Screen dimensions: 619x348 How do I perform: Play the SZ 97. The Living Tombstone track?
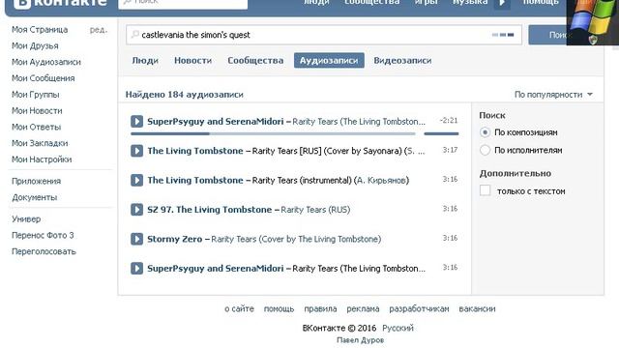(x=136, y=210)
